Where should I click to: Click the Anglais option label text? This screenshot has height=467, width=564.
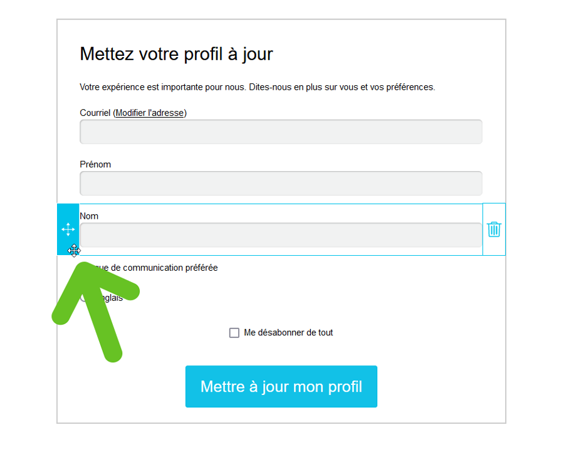point(113,298)
